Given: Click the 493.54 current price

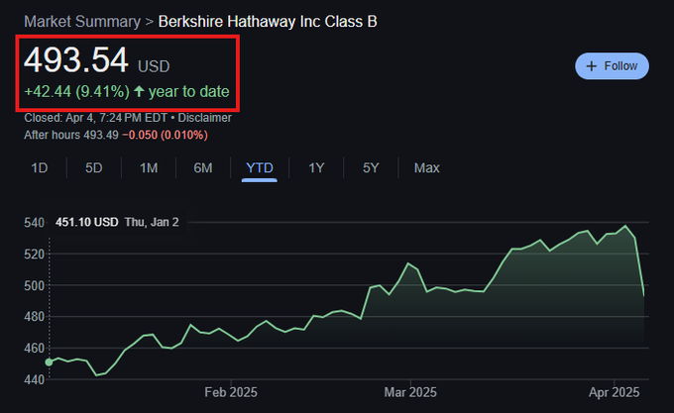Looking at the screenshot, I should 76,60.
